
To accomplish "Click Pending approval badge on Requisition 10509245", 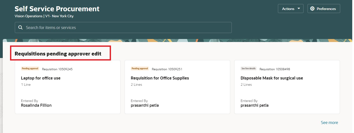I will point(30,68).
